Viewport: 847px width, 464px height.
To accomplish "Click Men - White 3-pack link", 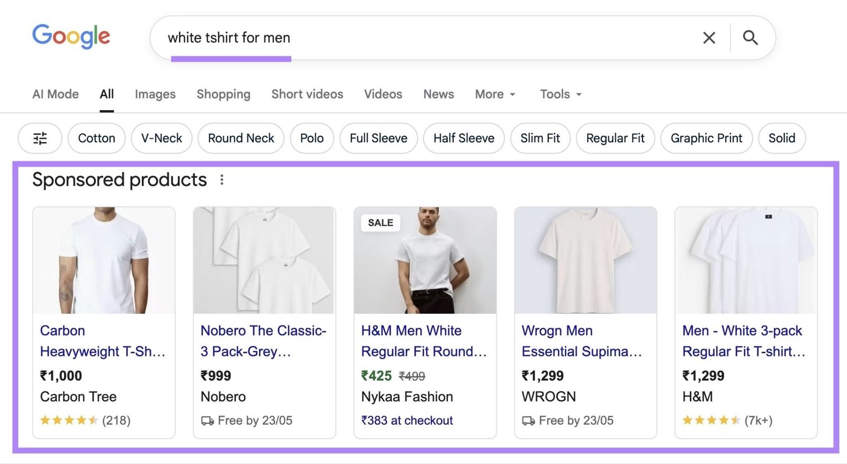I will 744,341.
